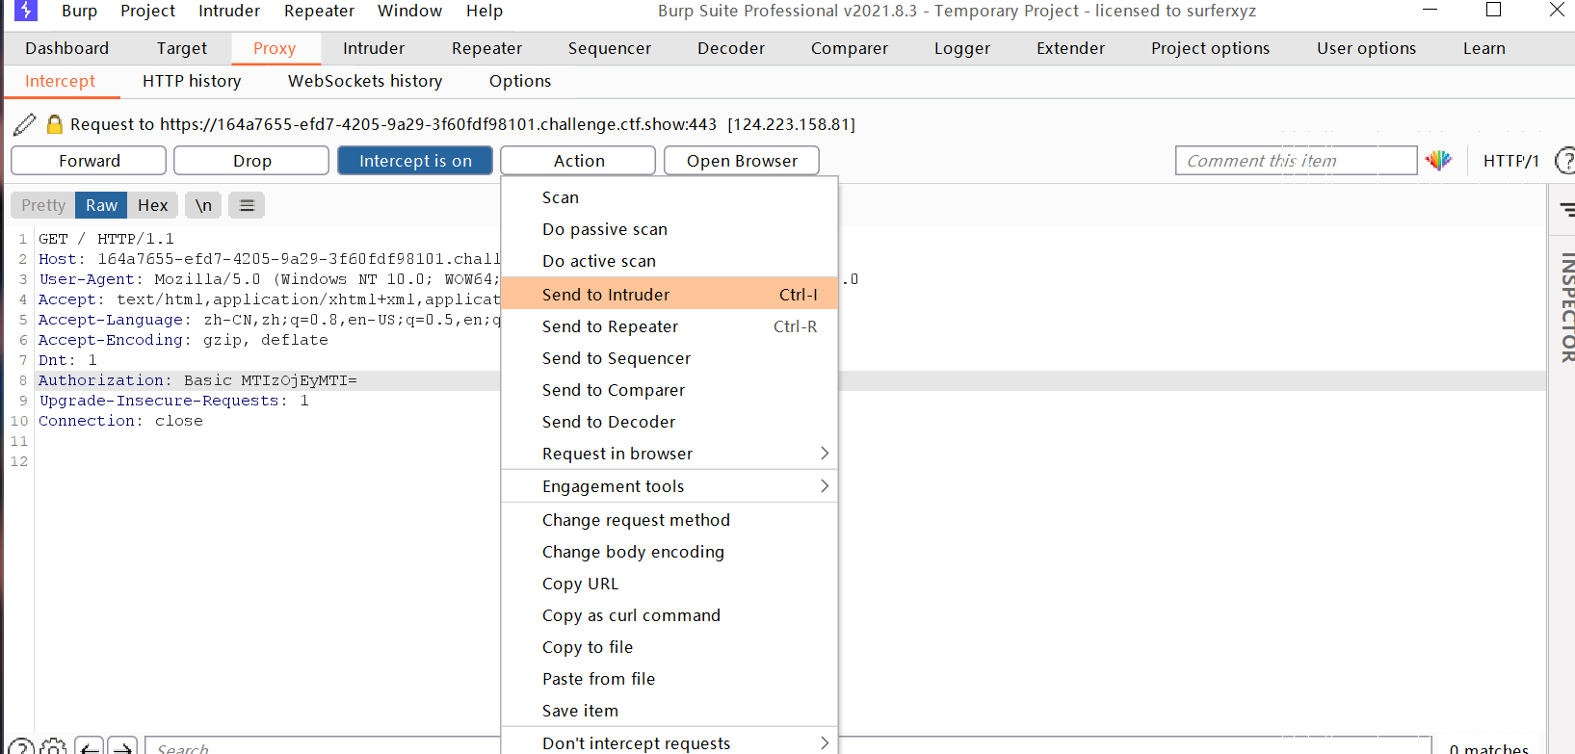Toggle the \n non-printing characters button

click(203, 205)
